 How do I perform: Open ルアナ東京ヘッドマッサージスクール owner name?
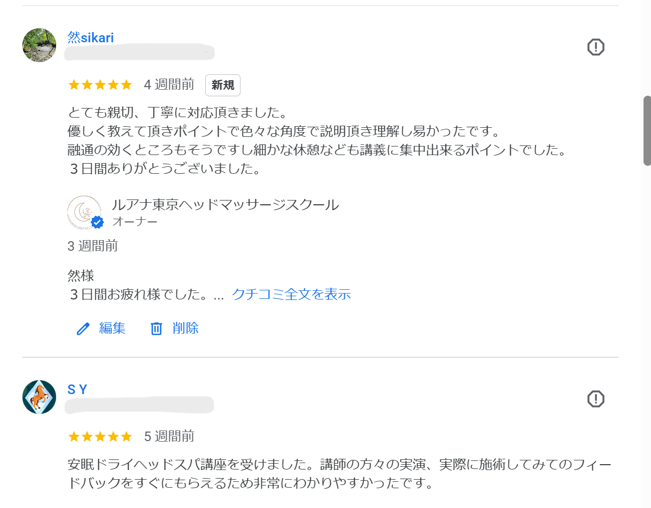[224, 204]
